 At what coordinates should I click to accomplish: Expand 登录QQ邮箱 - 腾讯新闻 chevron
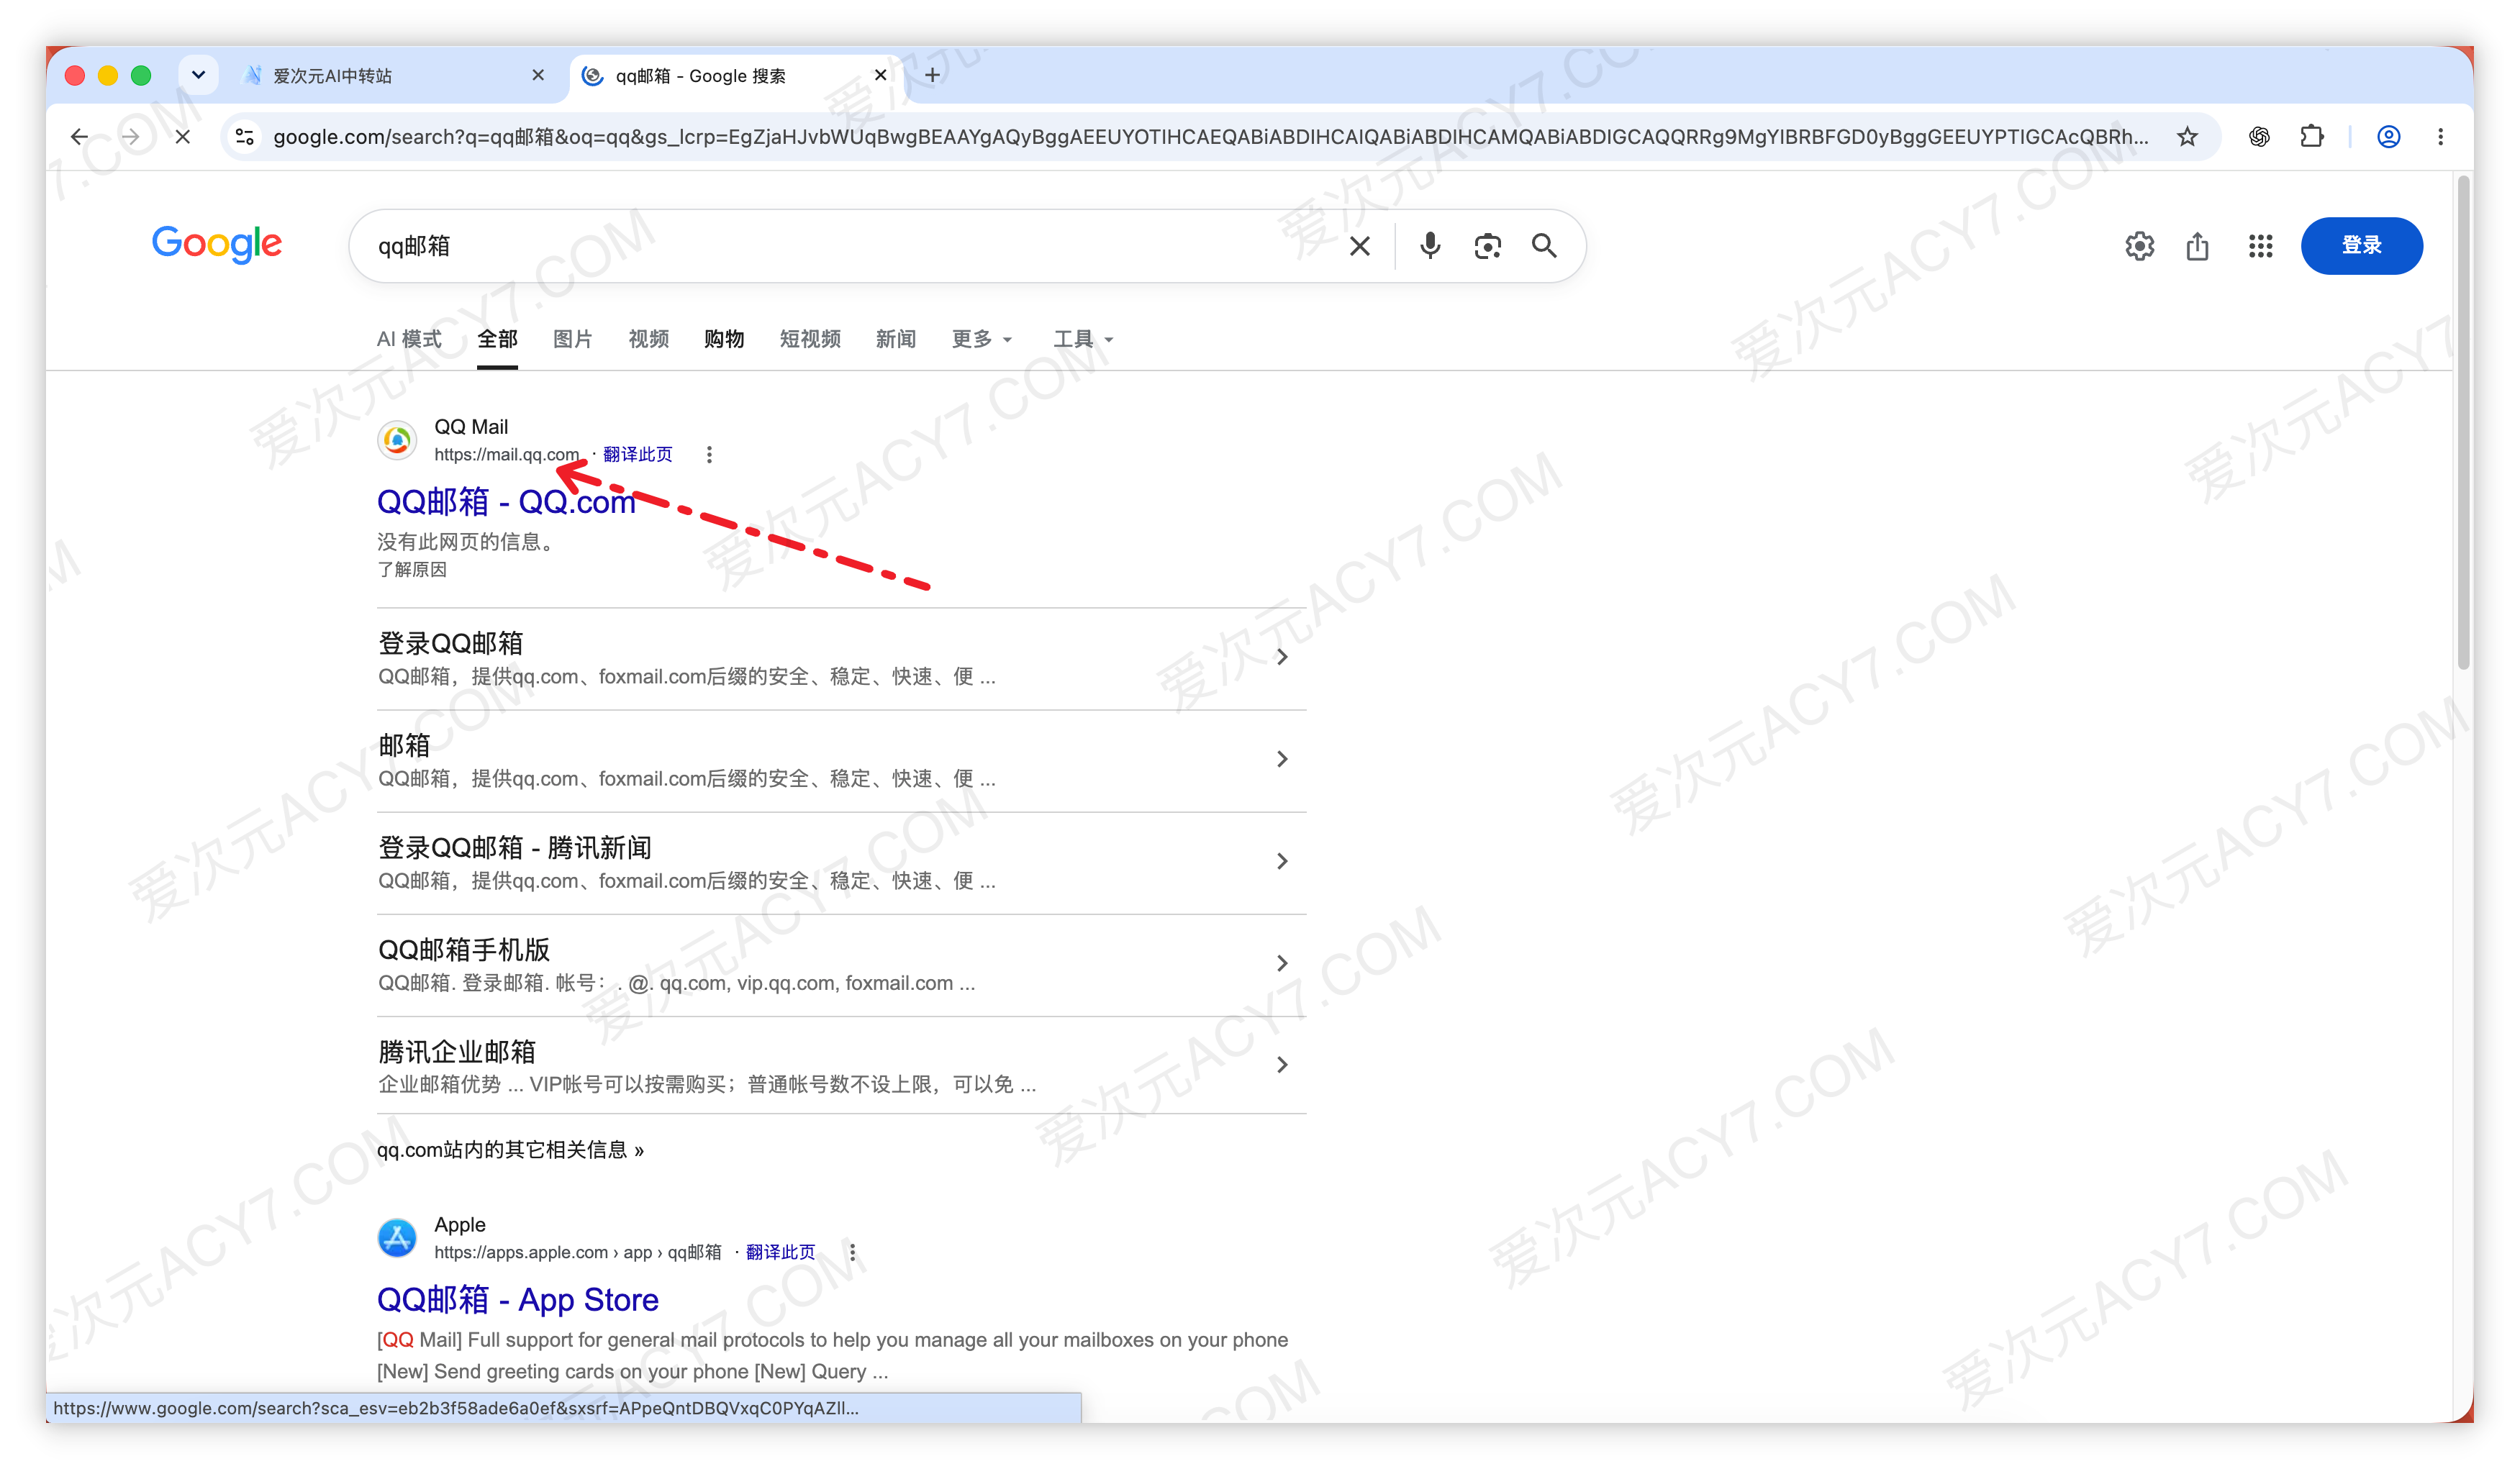pos(1281,861)
